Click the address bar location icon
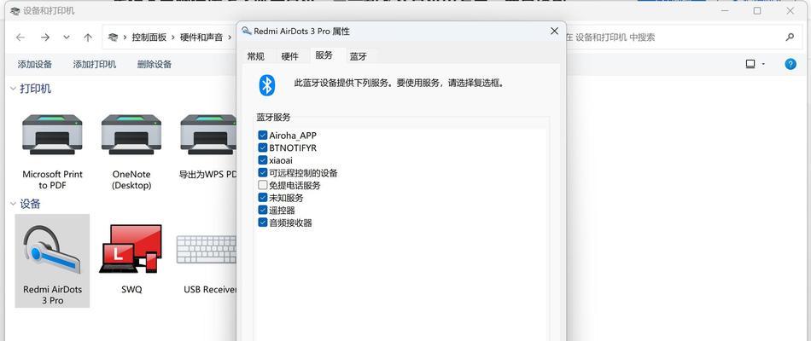This screenshot has height=341, width=811. coord(113,38)
